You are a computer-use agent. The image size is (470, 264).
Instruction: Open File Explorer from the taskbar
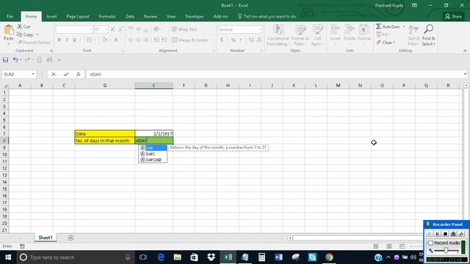tap(178, 257)
